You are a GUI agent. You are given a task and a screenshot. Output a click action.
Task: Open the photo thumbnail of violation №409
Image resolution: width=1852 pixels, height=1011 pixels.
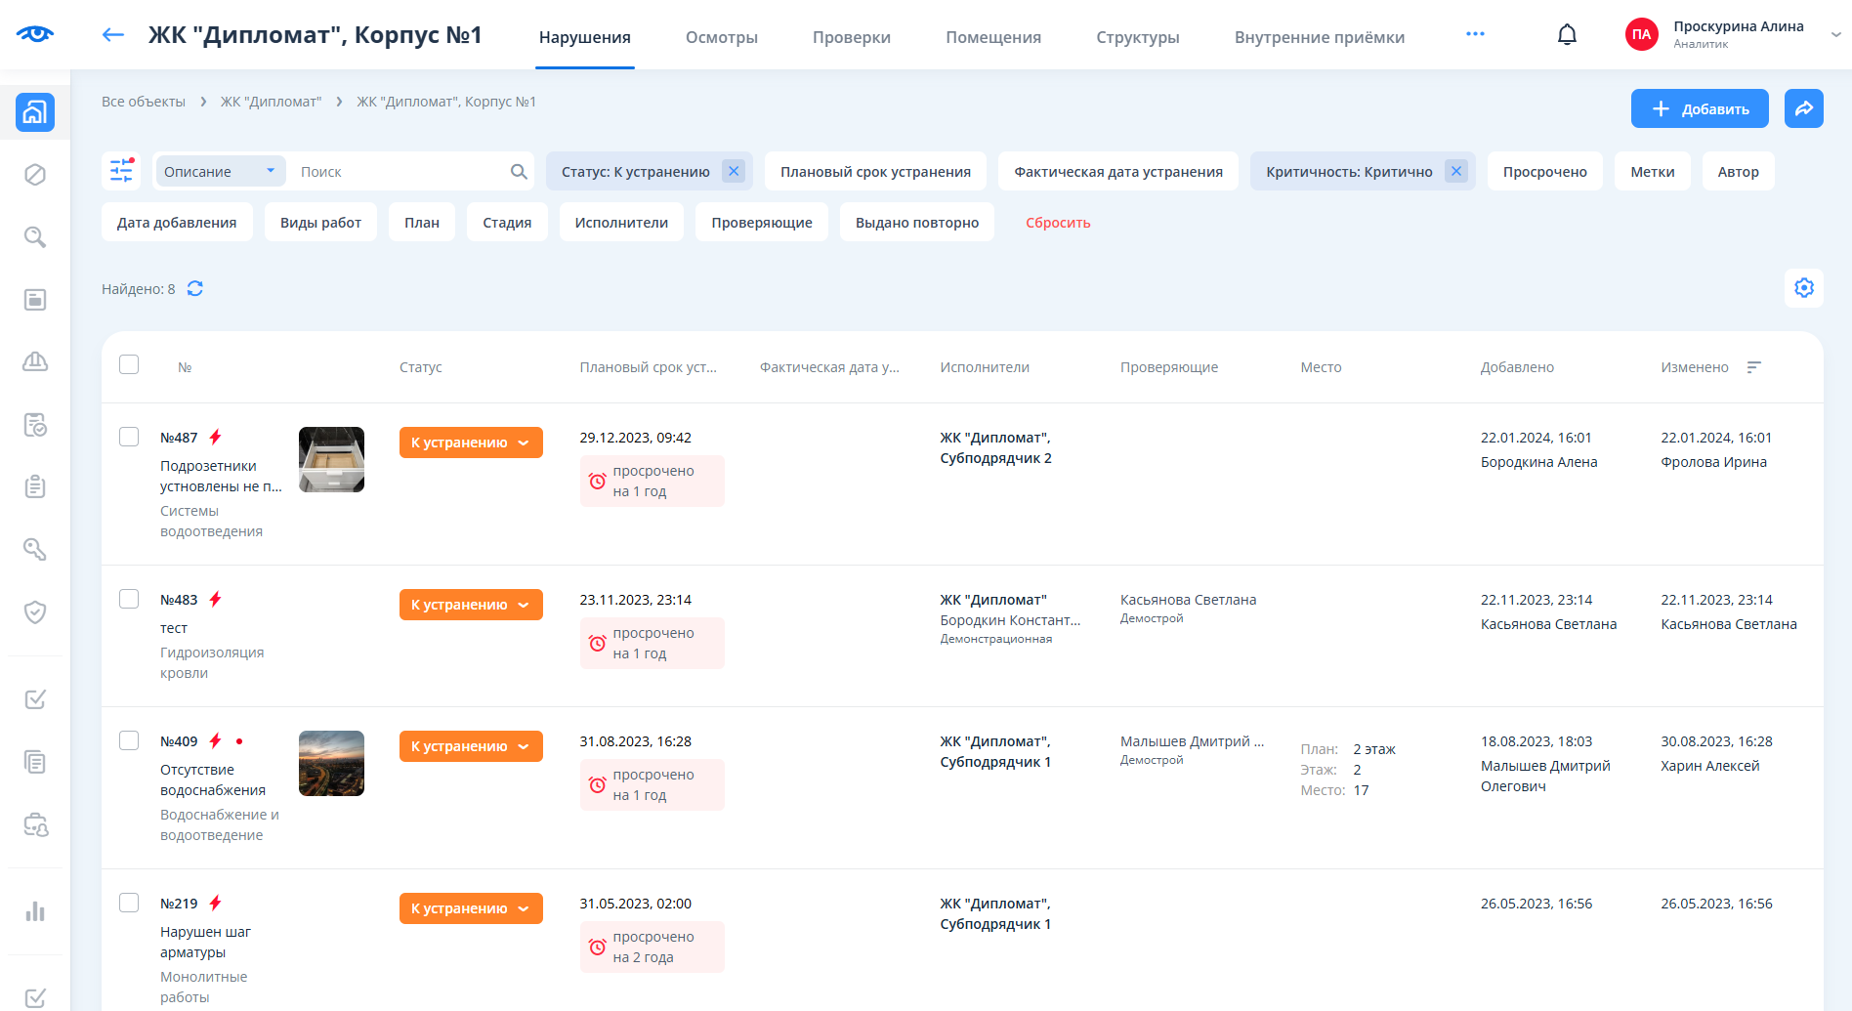click(331, 763)
